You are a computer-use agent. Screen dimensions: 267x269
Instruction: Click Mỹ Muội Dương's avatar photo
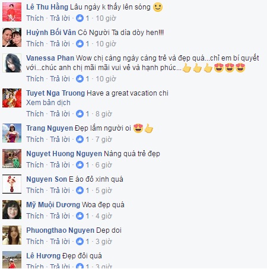12,210
